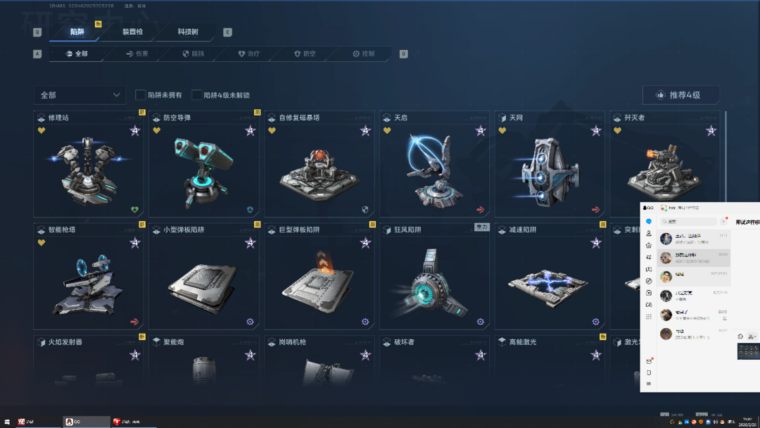This screenshot has width=760, height=428.
Task: Click the level-4 star on 天启 card
Action: [x=481, y=130]
